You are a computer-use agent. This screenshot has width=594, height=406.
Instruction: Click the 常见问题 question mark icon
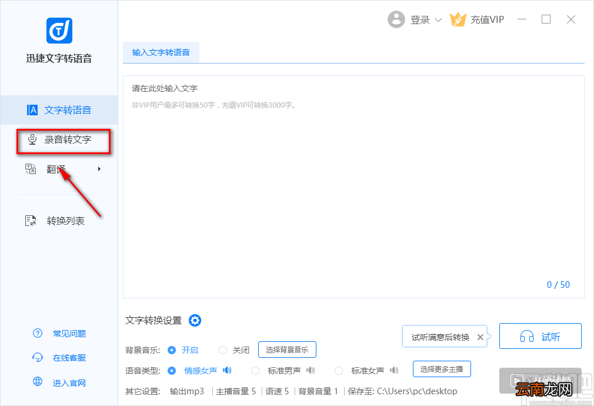pyautogui.click(x=38, y=333)
